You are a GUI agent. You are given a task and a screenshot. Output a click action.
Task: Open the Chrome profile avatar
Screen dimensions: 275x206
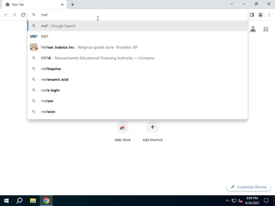pyautogui.click(x=260, y=15)
